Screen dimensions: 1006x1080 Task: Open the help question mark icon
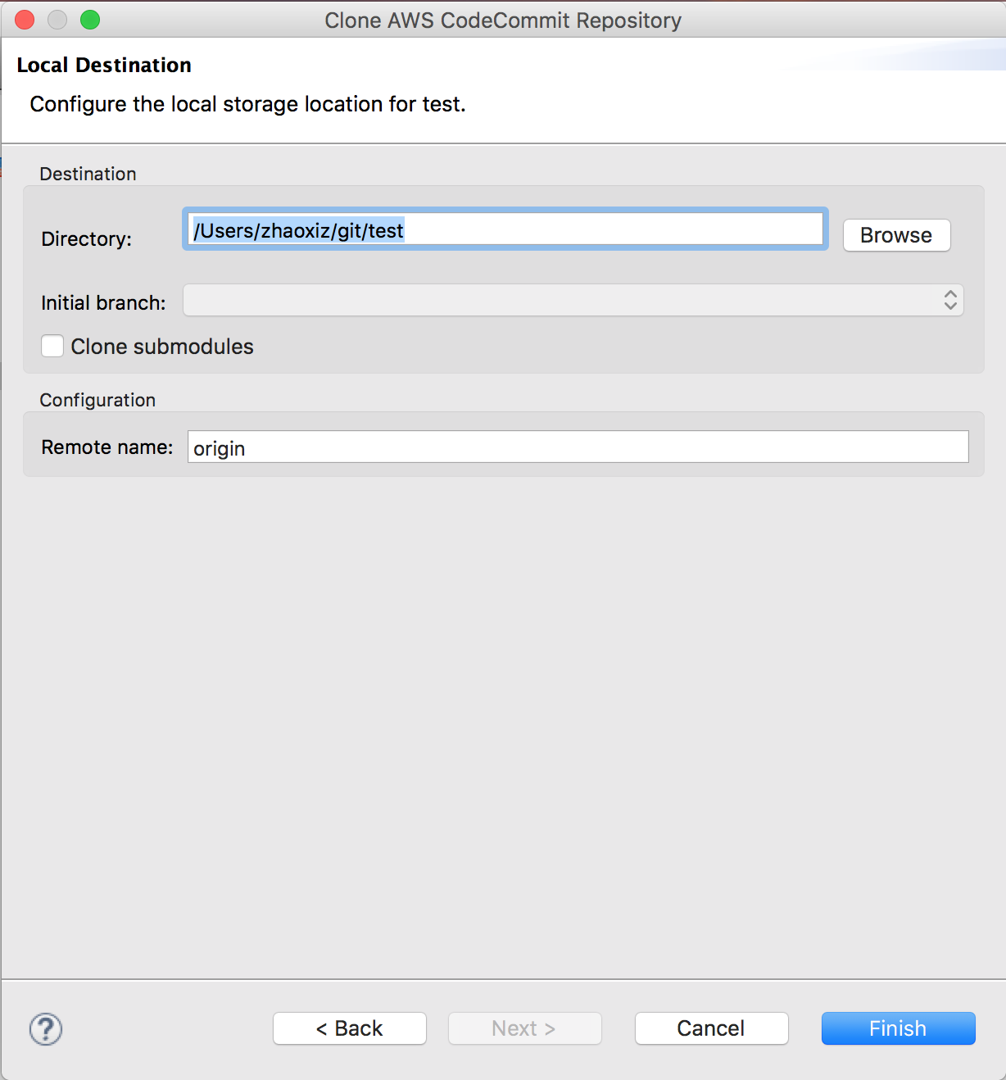pyautogui.click(x=46, y=1028)
